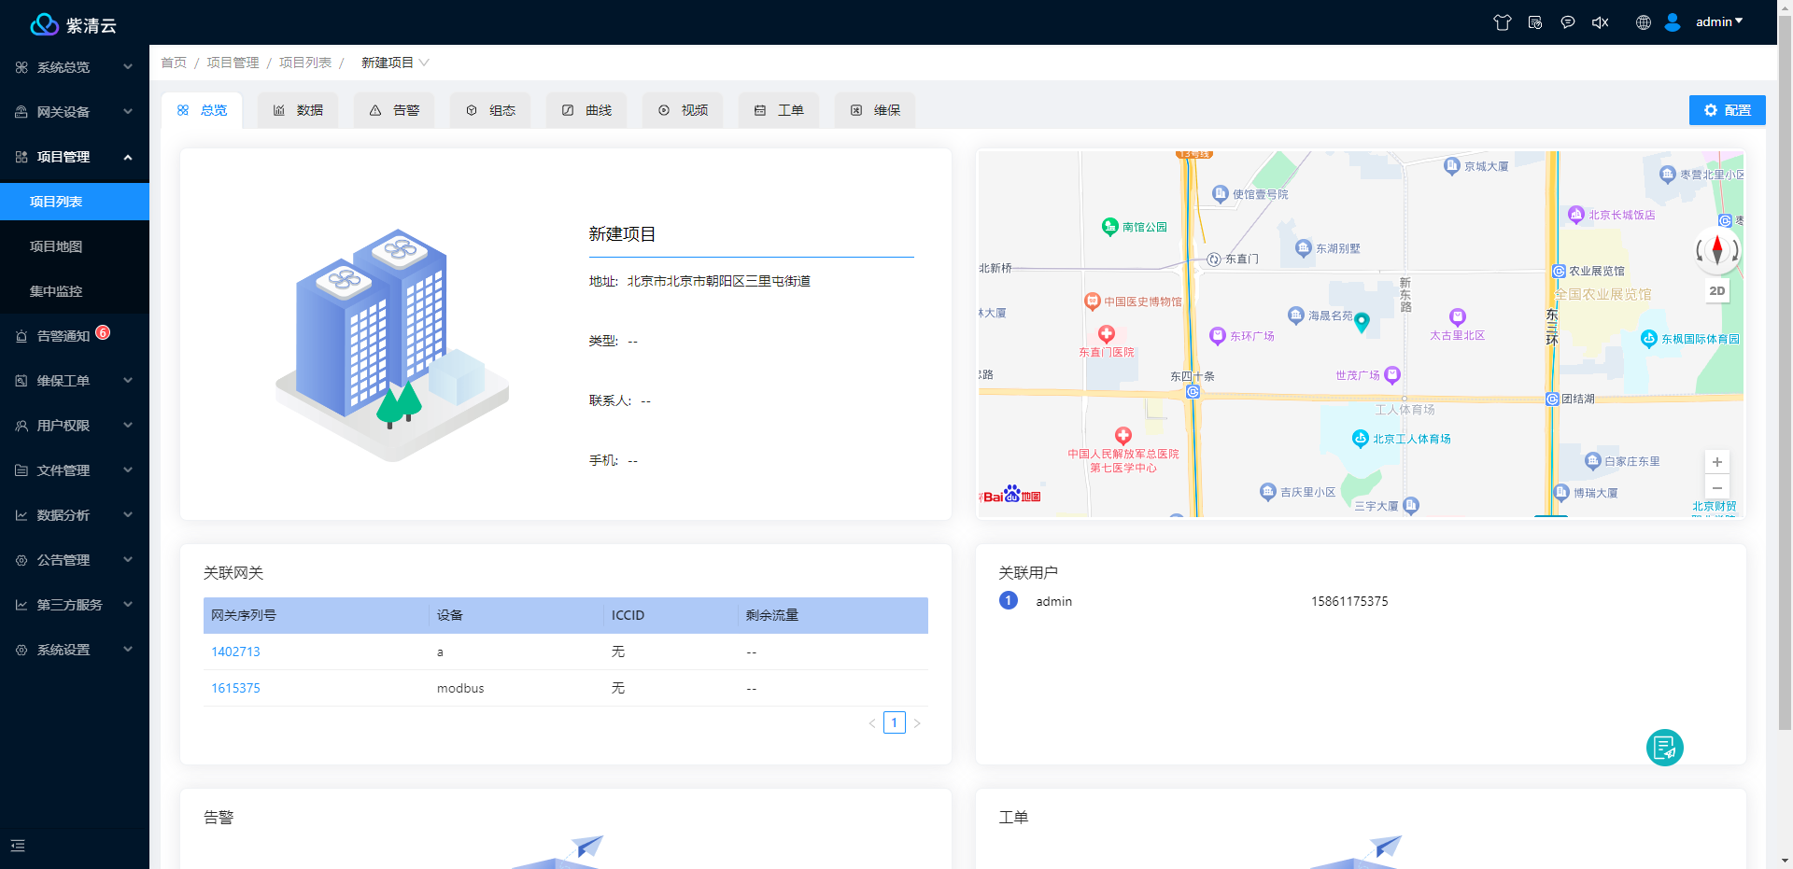Go to next page in gateway table
Screen dimensions: 1793x869
point(917,723)
